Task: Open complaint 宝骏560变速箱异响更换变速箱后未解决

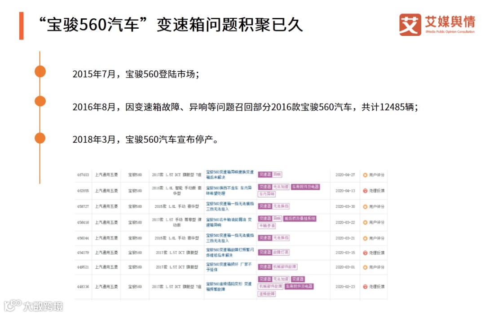Action: (x=230, y=175)
